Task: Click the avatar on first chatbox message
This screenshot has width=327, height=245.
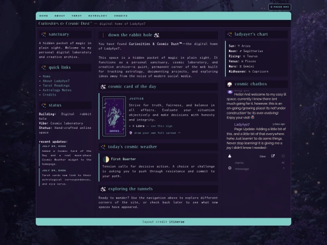Action: (x=230, y=92)
